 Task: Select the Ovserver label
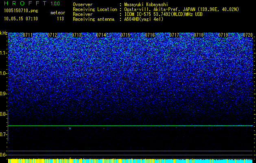[83, 4]
